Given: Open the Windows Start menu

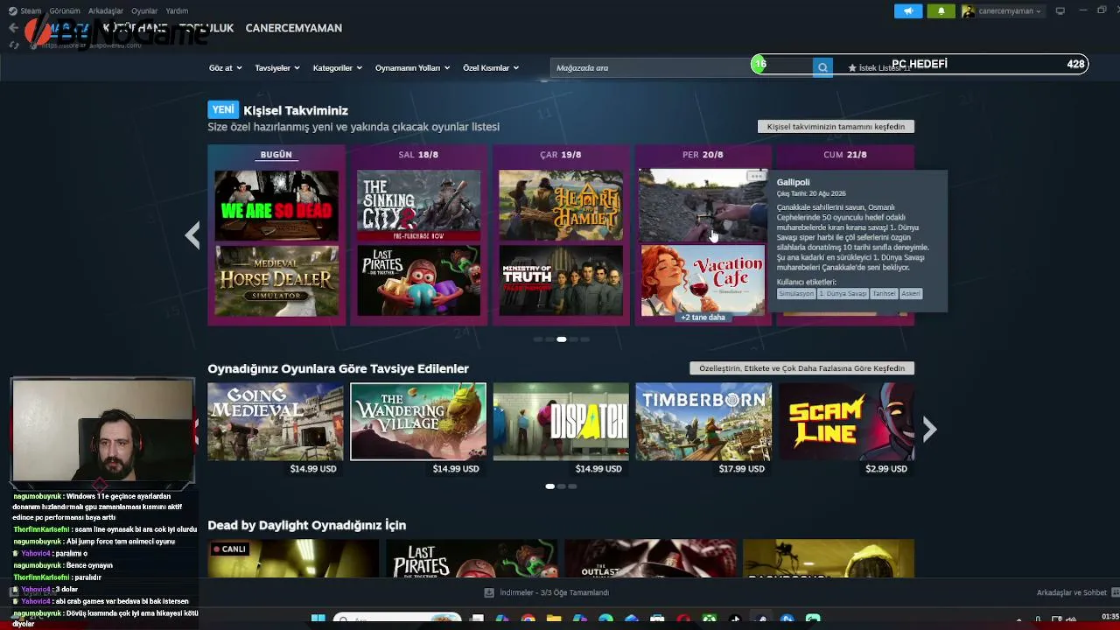Looking at the screenshot, I should (318, 619).
